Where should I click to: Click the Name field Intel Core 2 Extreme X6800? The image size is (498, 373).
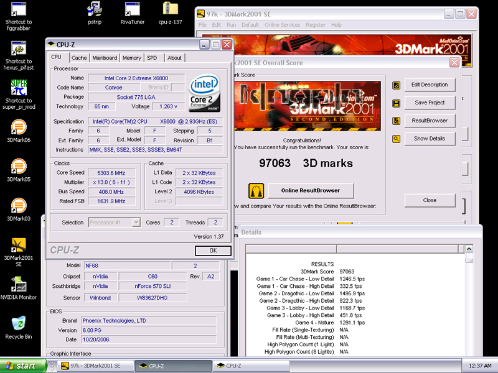pyautogui.click(x=136, y=78)
